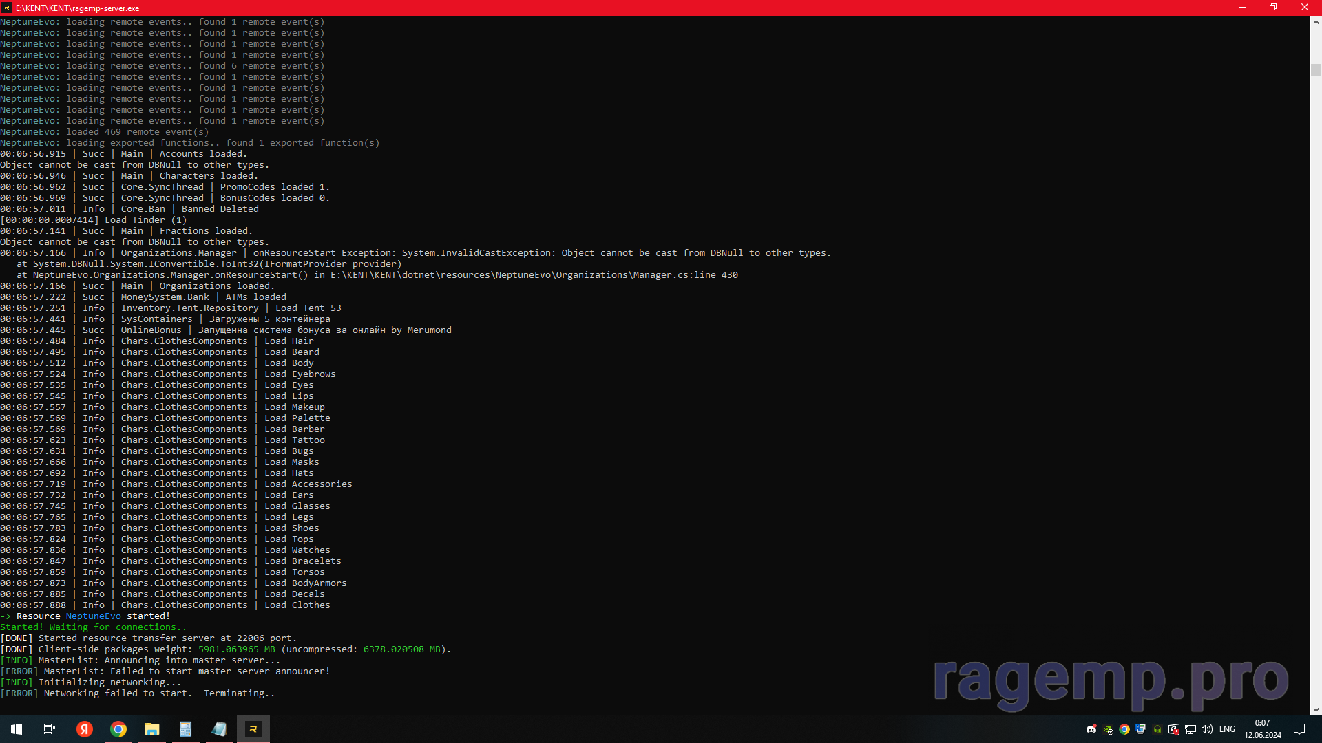
Task: Select the RAGE MP server taskbar icon
Action: coord(253,729)
